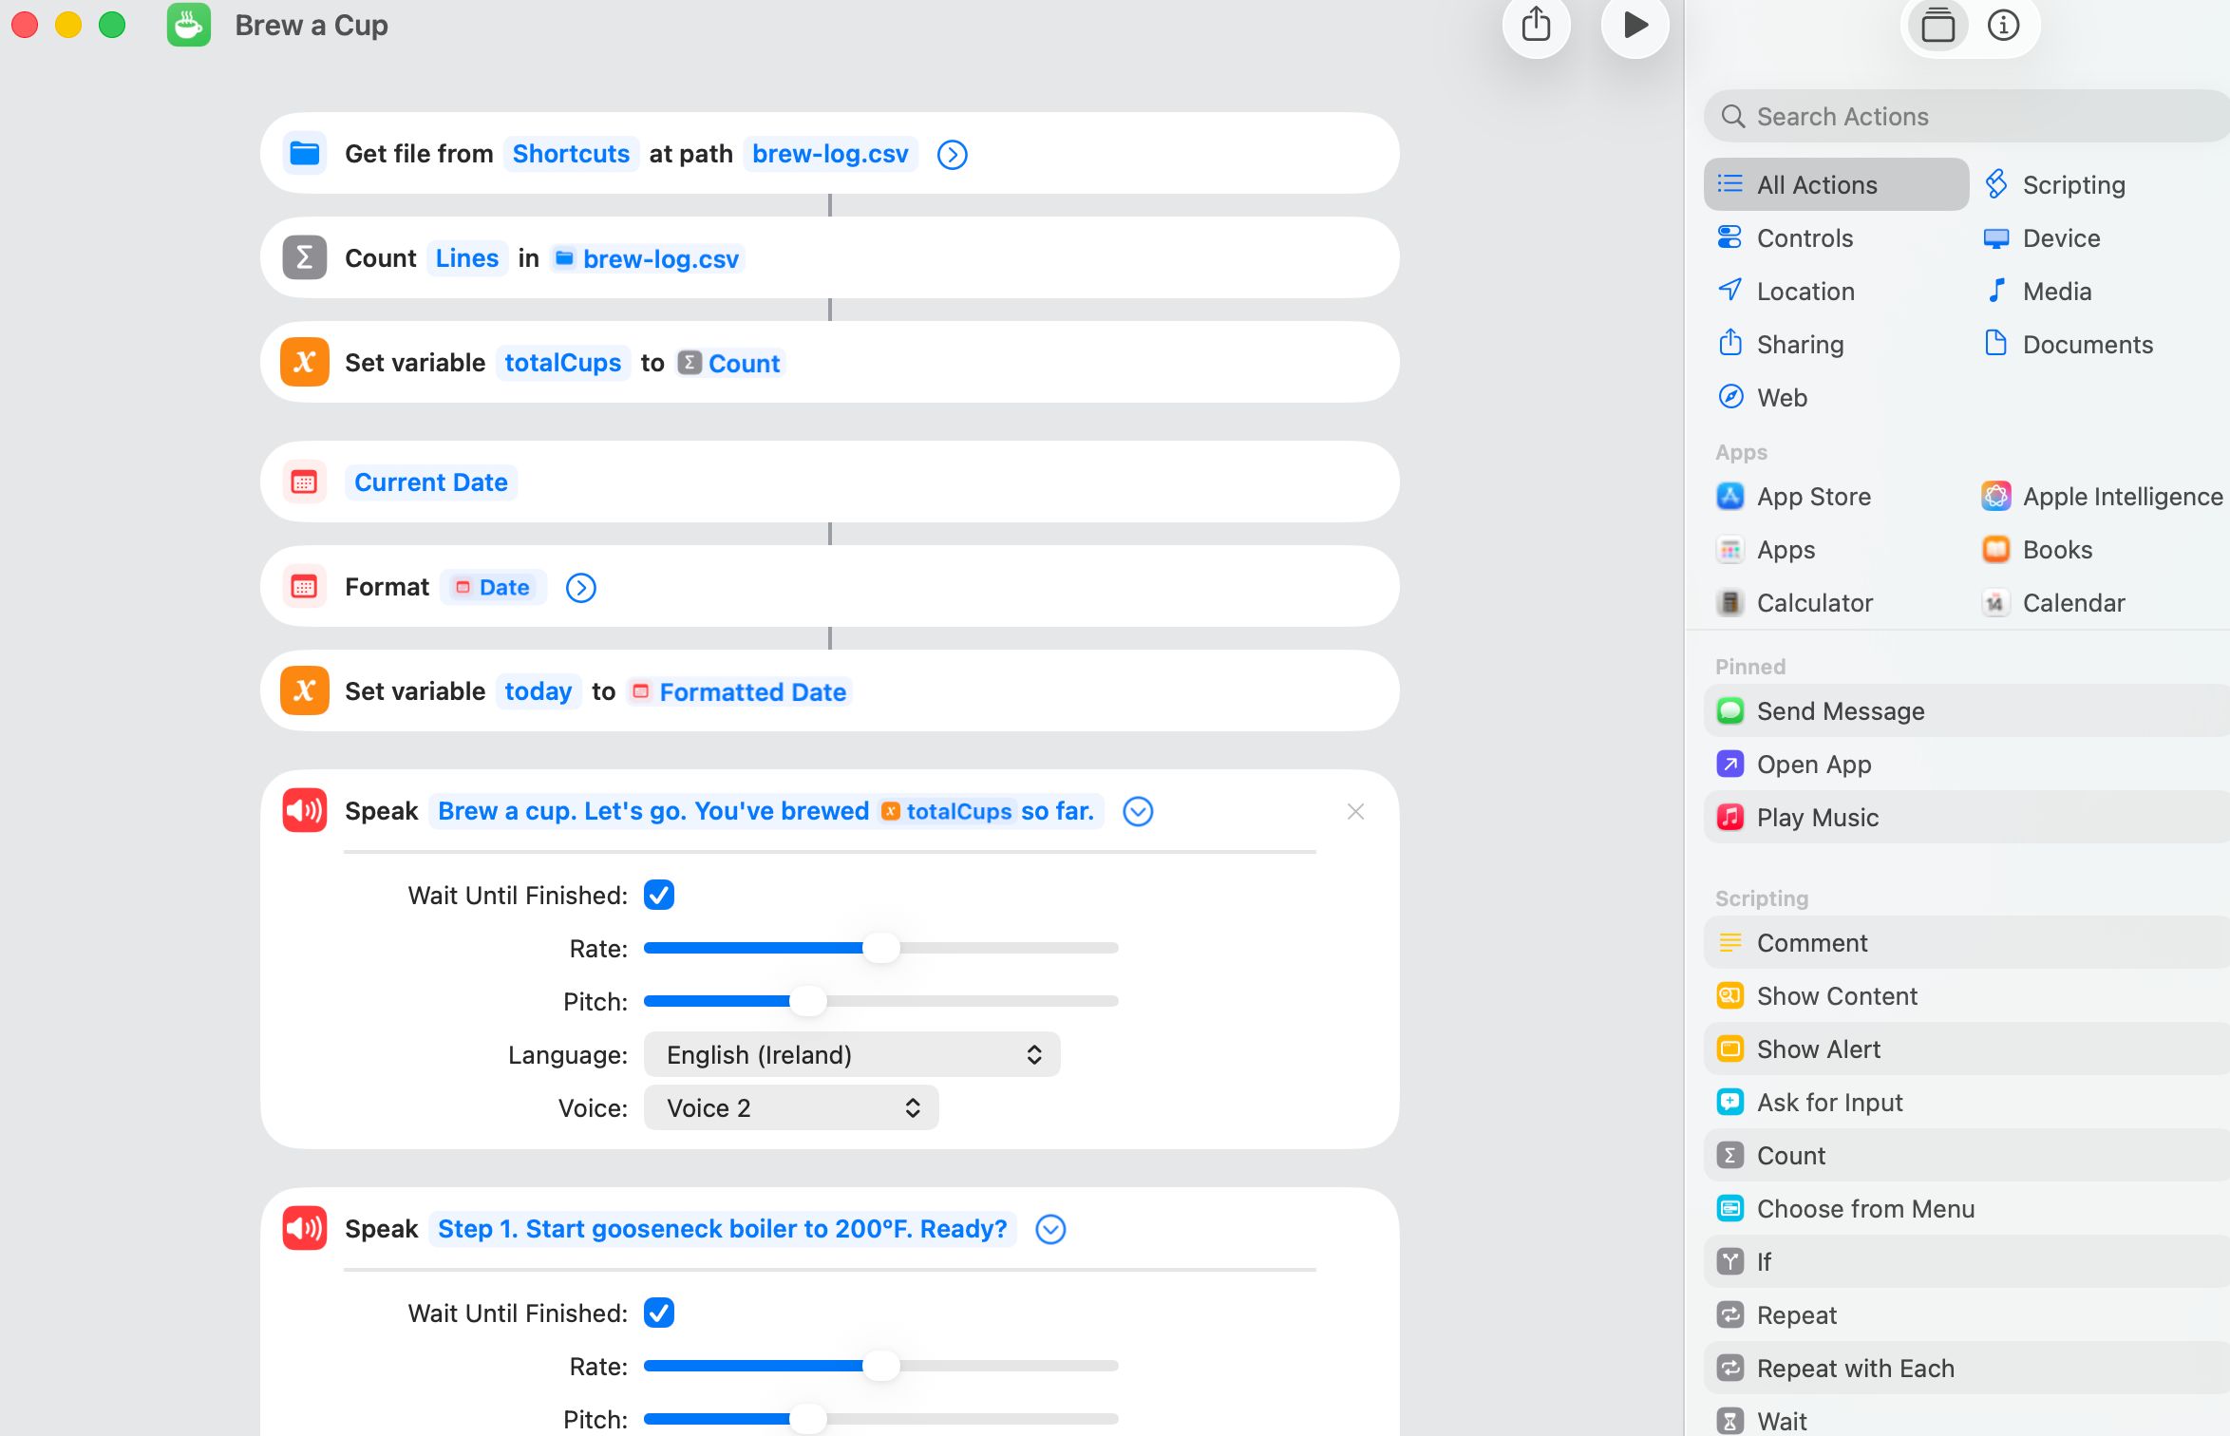Viewport: 2230px width, 1436px height.
Task: Open the action library panel icon
Action: (1937, 26)
